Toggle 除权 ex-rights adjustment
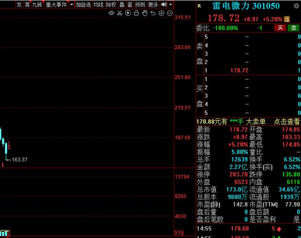Image resolution: width=301 pixels, height=238 pixels. (x=111, y=4)
